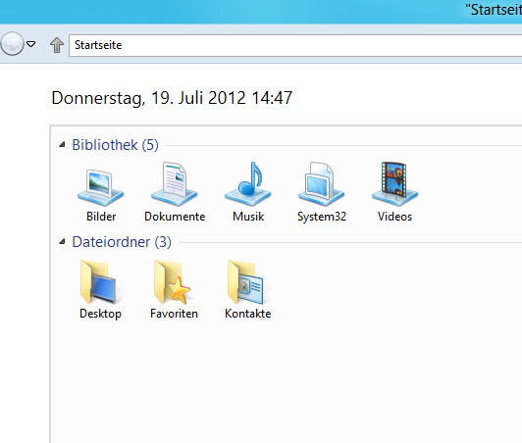Screen dimensions: 522x443
Task: Click the round Back navigation button
Action: (x=12, y=43)
